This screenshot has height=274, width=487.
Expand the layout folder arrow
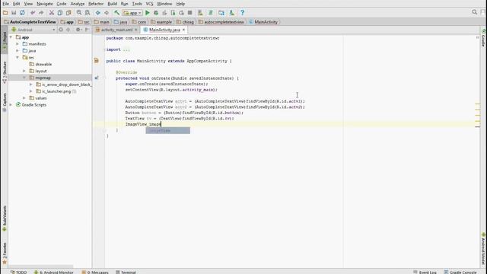24,71
